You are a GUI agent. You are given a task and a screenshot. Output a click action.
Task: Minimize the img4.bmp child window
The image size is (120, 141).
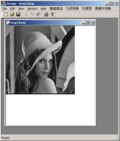[83, 23]
